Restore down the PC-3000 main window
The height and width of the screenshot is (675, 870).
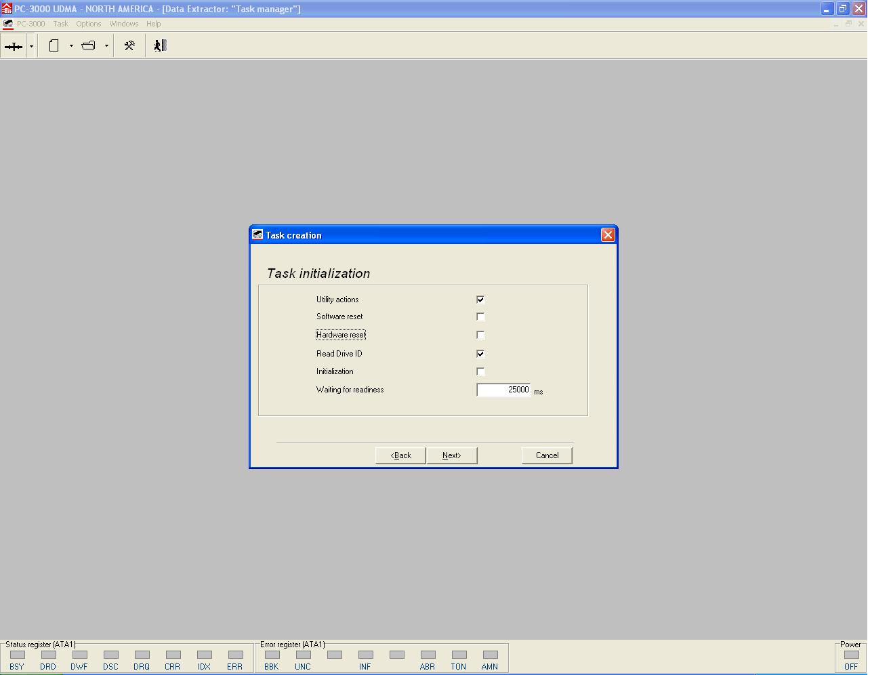coord(843,9)
